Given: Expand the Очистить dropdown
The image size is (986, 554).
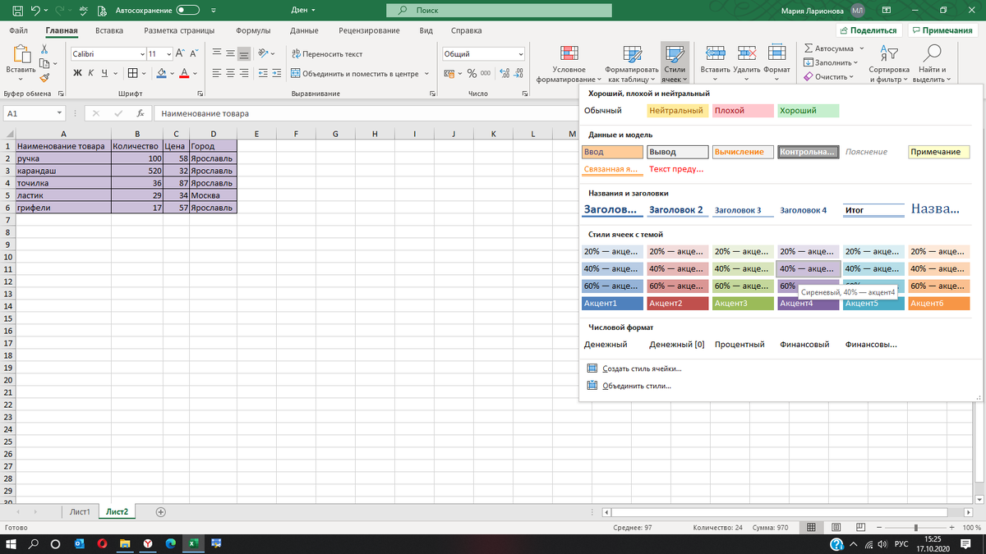Looking at the screenshot, I should [x=831, y=76].
